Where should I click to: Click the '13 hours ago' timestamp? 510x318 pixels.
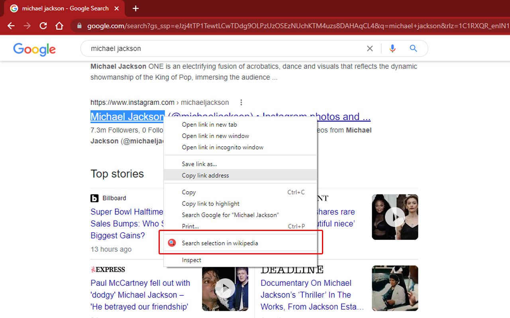click(x=111, y=249)
